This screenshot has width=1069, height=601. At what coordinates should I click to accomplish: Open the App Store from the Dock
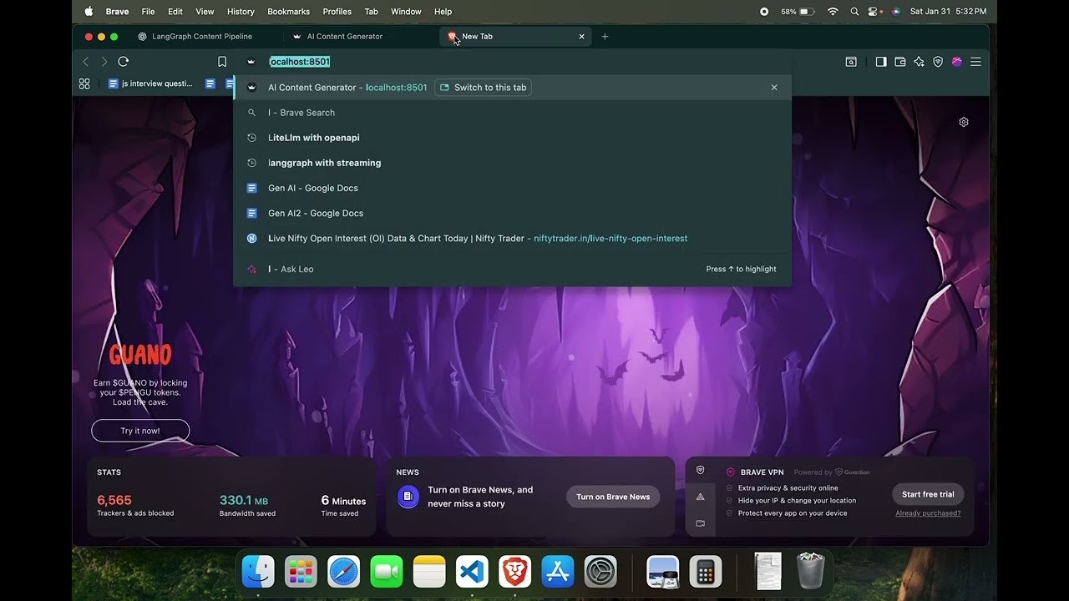[558, 572]
